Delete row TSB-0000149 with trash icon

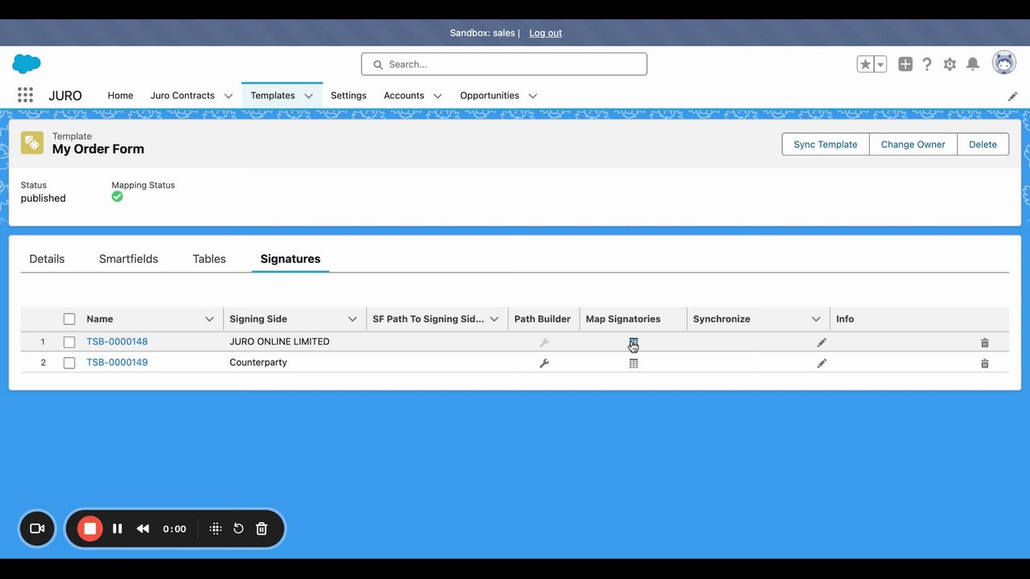(x=985, y=363)
